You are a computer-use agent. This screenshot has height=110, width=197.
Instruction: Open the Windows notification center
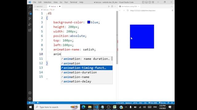[x=170, y=107]
